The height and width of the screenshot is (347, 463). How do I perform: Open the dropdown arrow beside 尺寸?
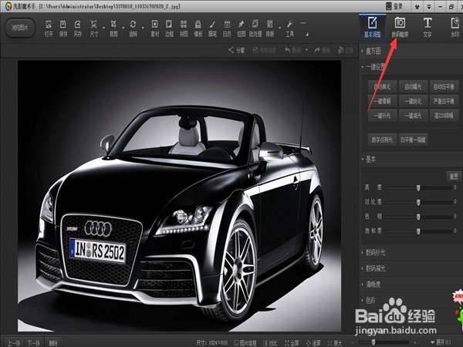click(x=103, y=28)
